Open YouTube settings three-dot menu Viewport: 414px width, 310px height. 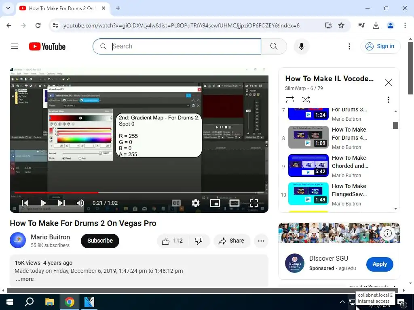coord(349,46)
